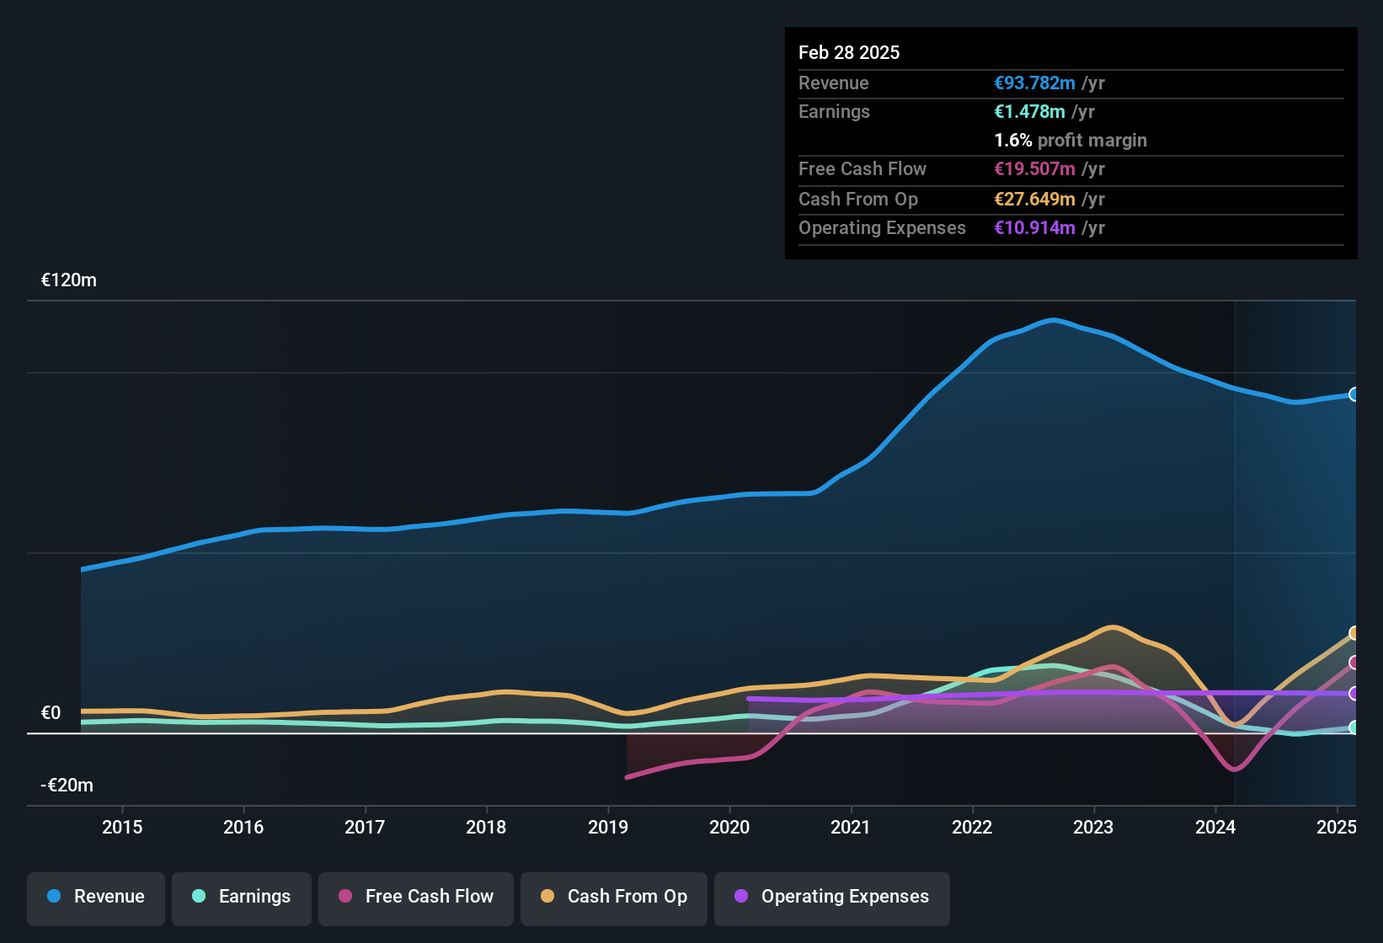Screen dimensions: 1383x943
Task: Select the Free Cash Flow legend label
Action: [x=430, y=897]
